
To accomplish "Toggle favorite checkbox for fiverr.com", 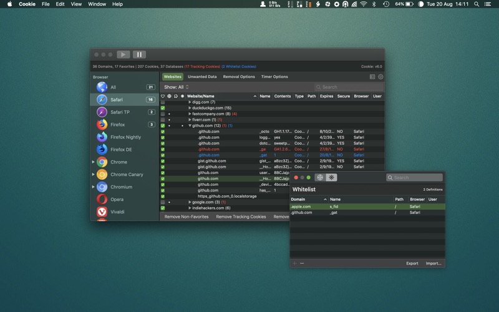I will click(x=163, y=120).
